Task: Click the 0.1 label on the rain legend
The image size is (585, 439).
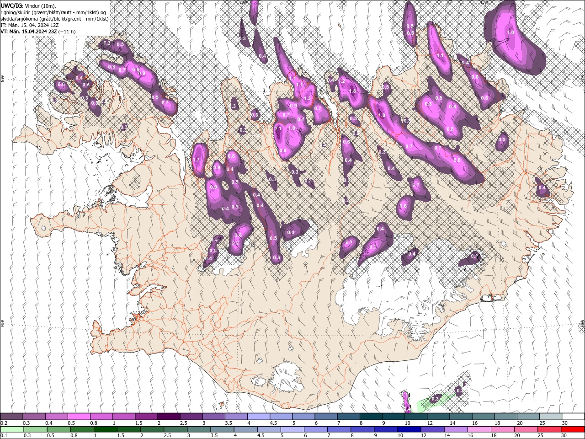Action: (x=4, y=435)
